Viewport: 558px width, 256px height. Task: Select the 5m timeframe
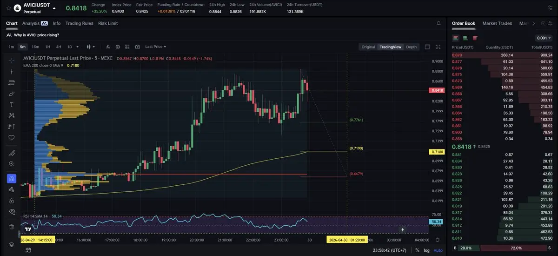pyautogui.click(x=22, y=47)
